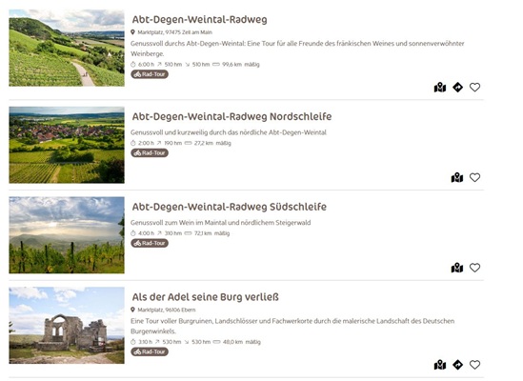Click the village landscape thumbnail of Nordschleife
The image size is (523, 381).
tap(67, 145)
